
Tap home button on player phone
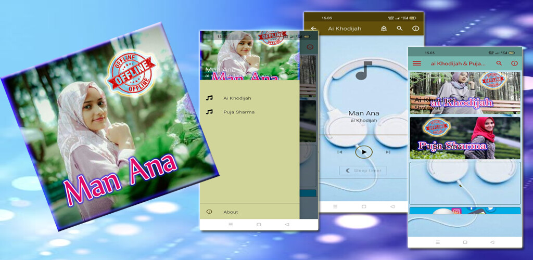(x=364, y=206)
